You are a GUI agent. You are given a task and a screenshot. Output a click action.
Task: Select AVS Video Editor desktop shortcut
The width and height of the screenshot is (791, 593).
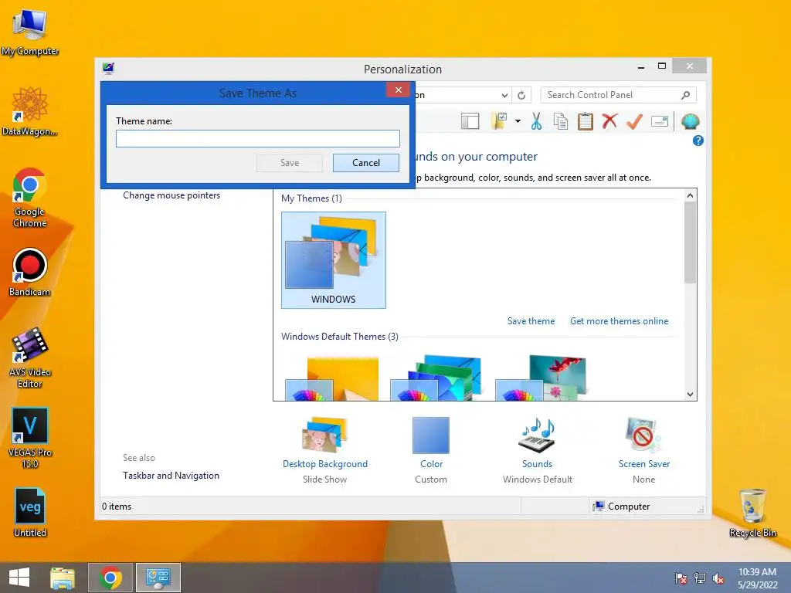coord(30,357)
